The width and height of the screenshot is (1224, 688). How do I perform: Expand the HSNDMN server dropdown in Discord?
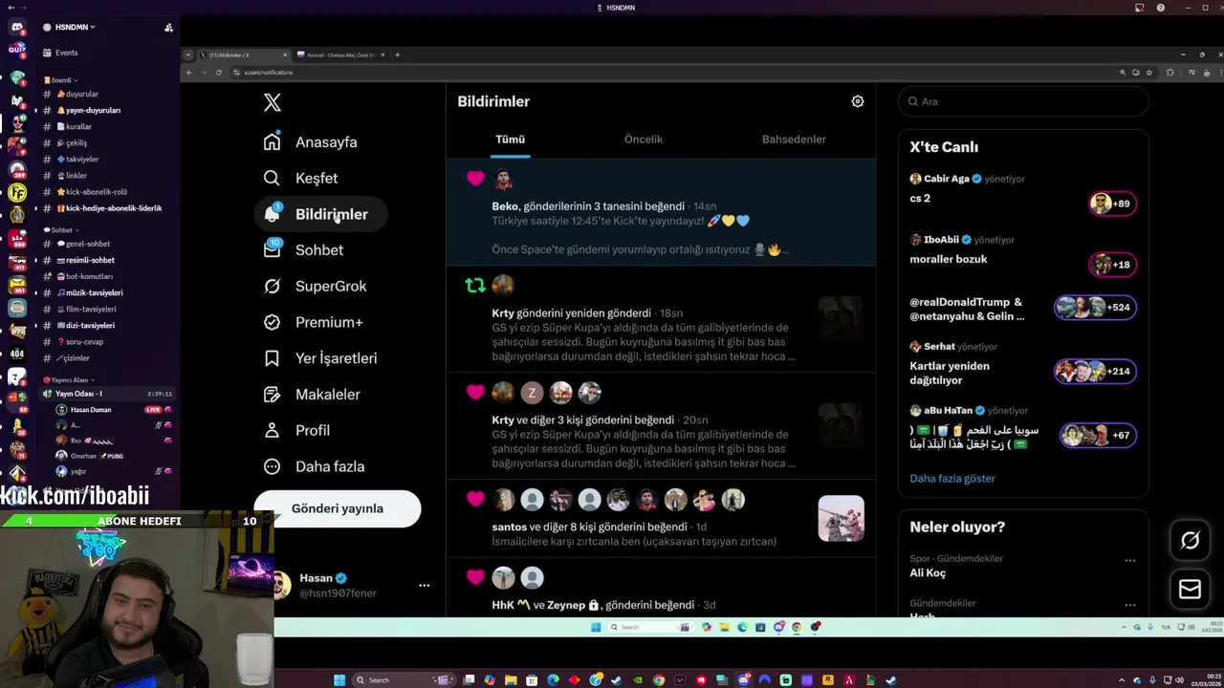coord(75,28)
